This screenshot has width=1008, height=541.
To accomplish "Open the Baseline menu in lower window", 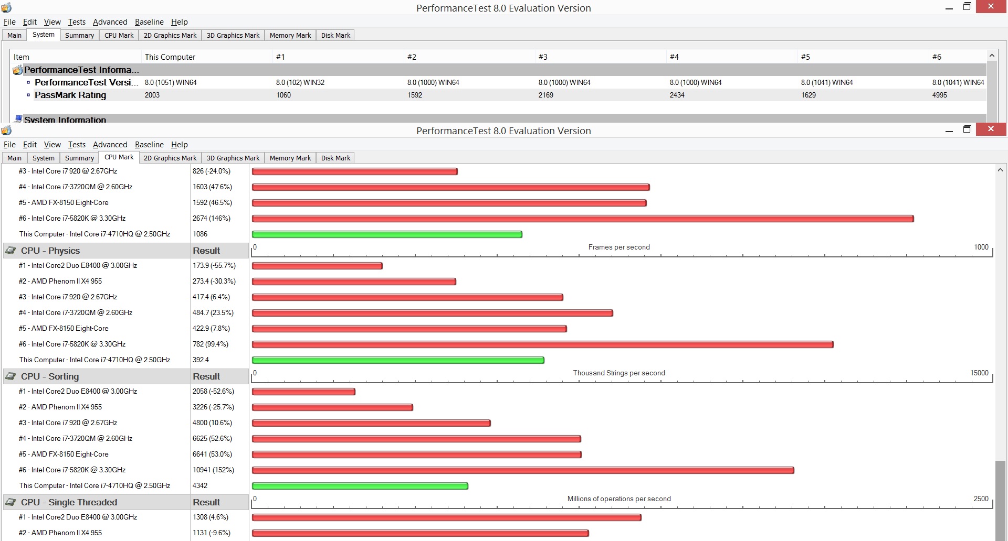I will pos(149,145).
